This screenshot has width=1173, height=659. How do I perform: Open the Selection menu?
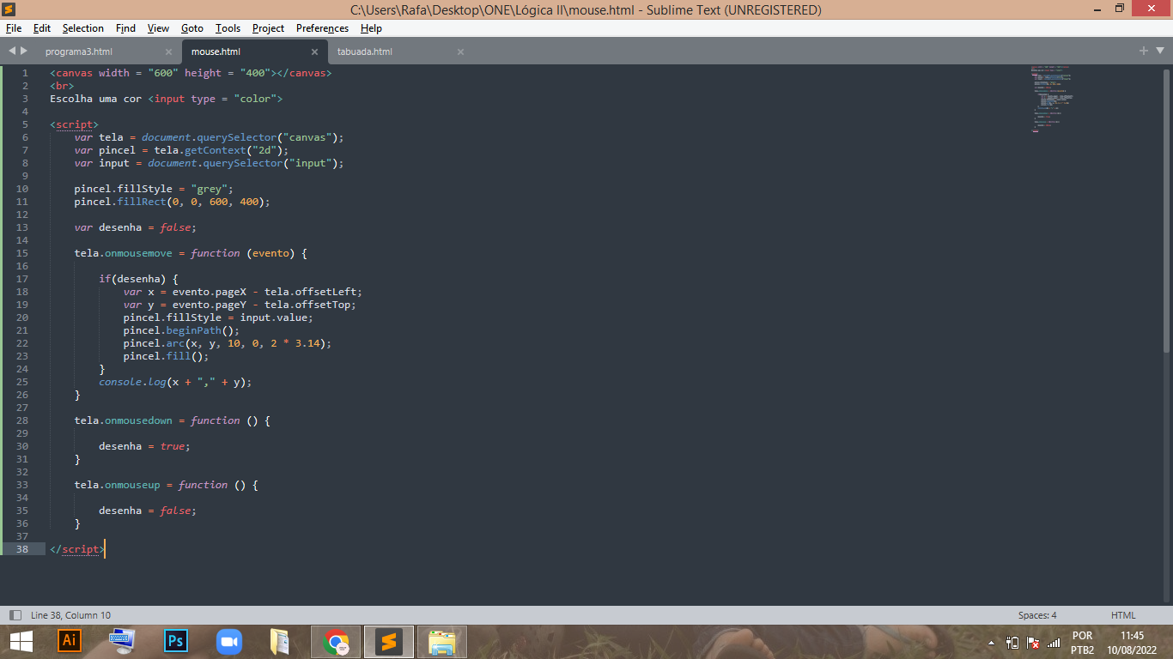pyautogui.click(x=82, y=28)
